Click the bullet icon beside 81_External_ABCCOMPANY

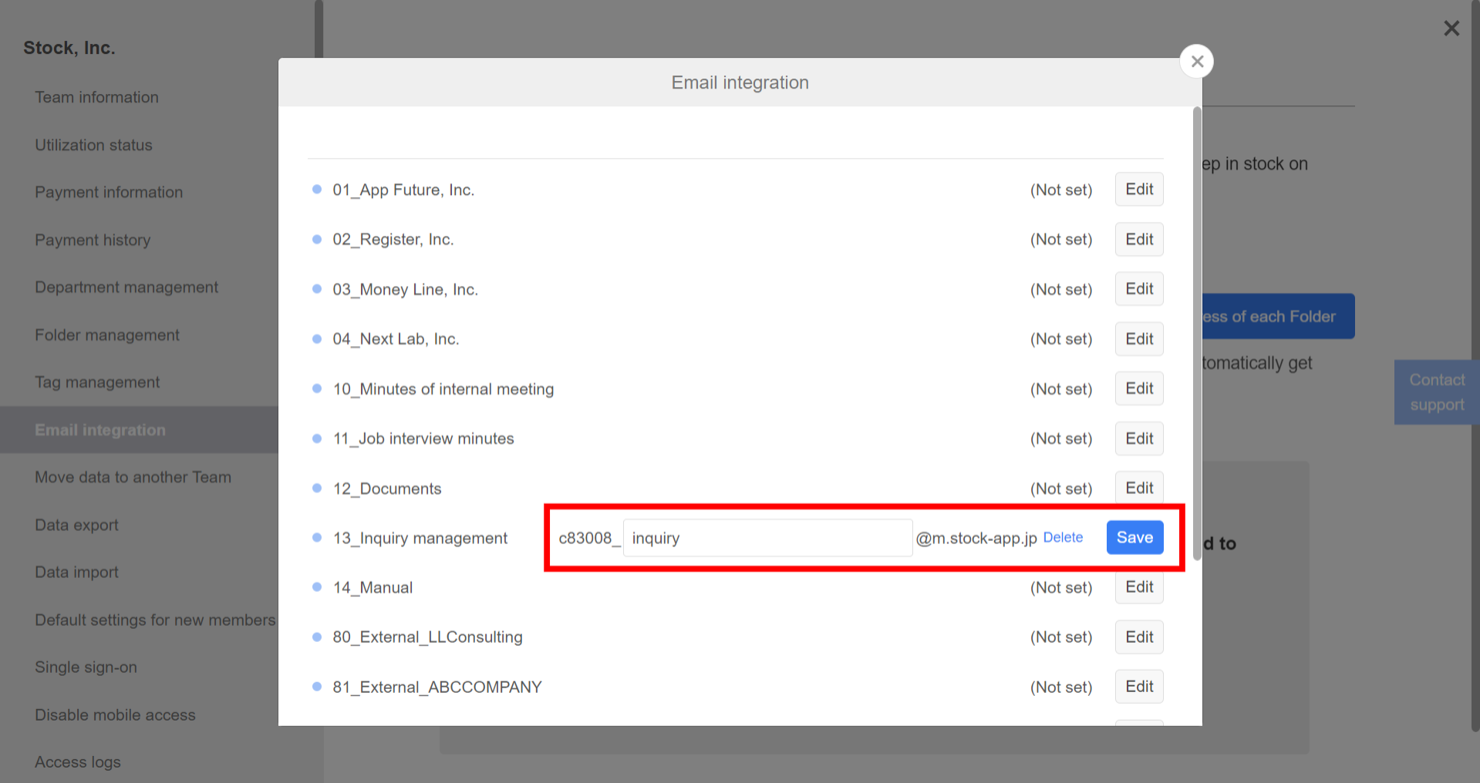click(x=317, y=687)
